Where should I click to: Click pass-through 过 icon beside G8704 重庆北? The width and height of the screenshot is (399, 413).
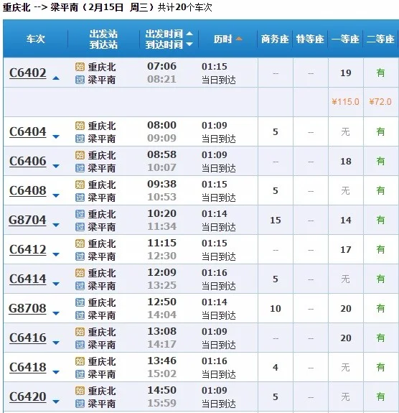click(x=80, y=214)
